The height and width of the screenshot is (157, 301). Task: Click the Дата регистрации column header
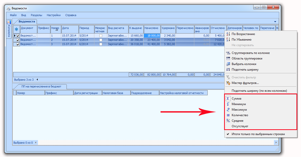click(88, 93)
